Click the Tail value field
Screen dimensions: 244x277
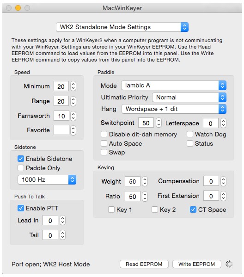click(x=50, y=235)
